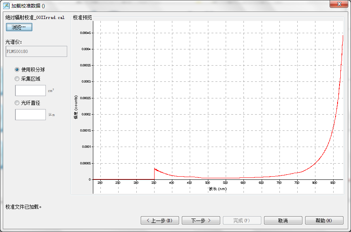
Task: Click the 浏览 button to browse files
Action: tap(19, 27)
